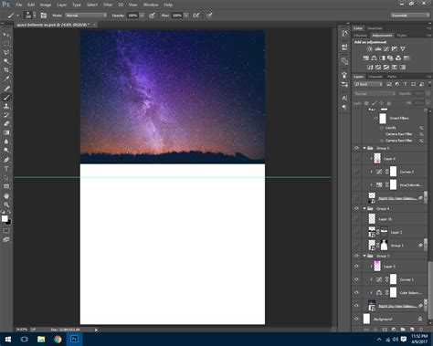Click the Delete layer trash button

[420, 330]
